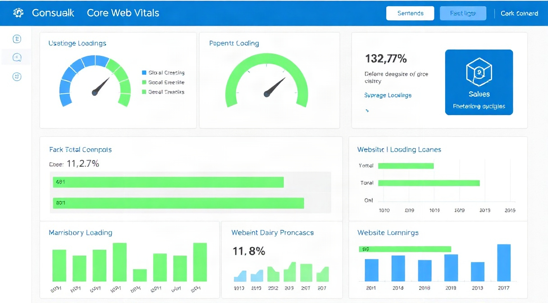Screen dimensions: 548x303
Task: Click blue legend swatch for Gloal Creeting
Action: tap(144, 73)
